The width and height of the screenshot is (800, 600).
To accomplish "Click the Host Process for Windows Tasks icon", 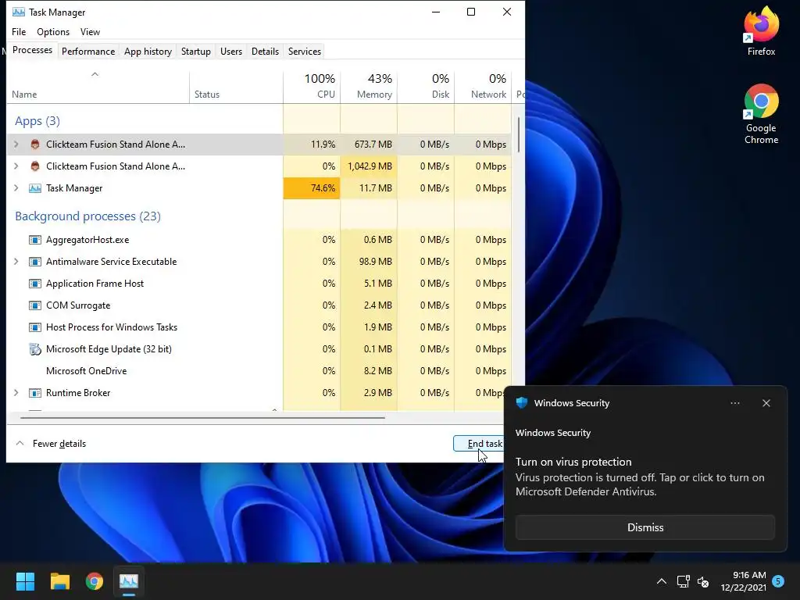I will (x=34, y=327).
